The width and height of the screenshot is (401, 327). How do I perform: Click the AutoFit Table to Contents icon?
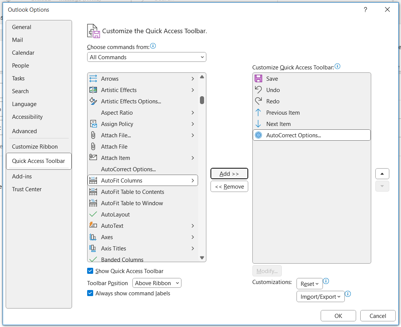tap(93, 192)
